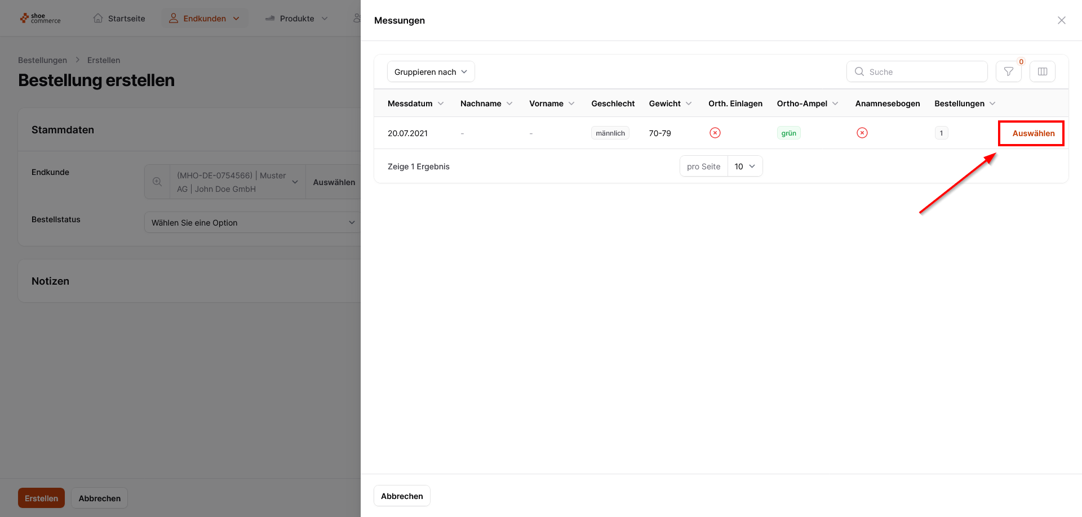
Task: Click the Notizen section heading
Action: [50, 281]
